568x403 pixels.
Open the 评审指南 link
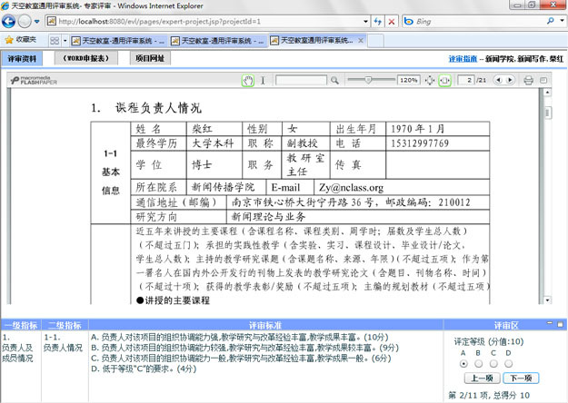[463, 59]
